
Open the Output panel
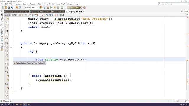pos(7,101)
